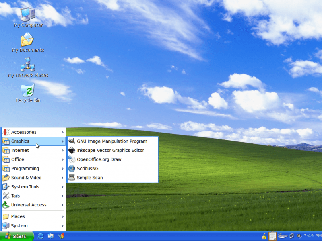
Task: Start ScribusNG from the submenu
Action: (112, 168)
